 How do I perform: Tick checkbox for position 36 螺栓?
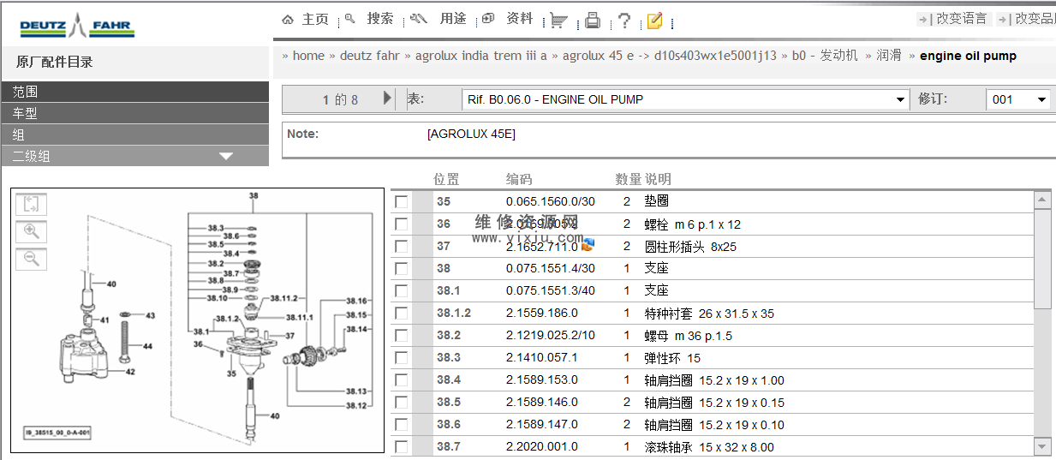(401, 224)
